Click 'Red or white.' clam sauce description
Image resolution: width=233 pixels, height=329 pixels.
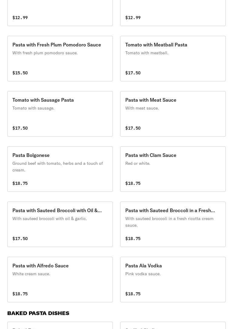click(138, 163)
